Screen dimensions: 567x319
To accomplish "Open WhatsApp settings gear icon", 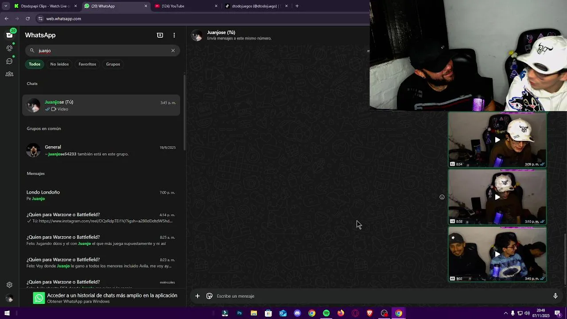I will 9,285.
